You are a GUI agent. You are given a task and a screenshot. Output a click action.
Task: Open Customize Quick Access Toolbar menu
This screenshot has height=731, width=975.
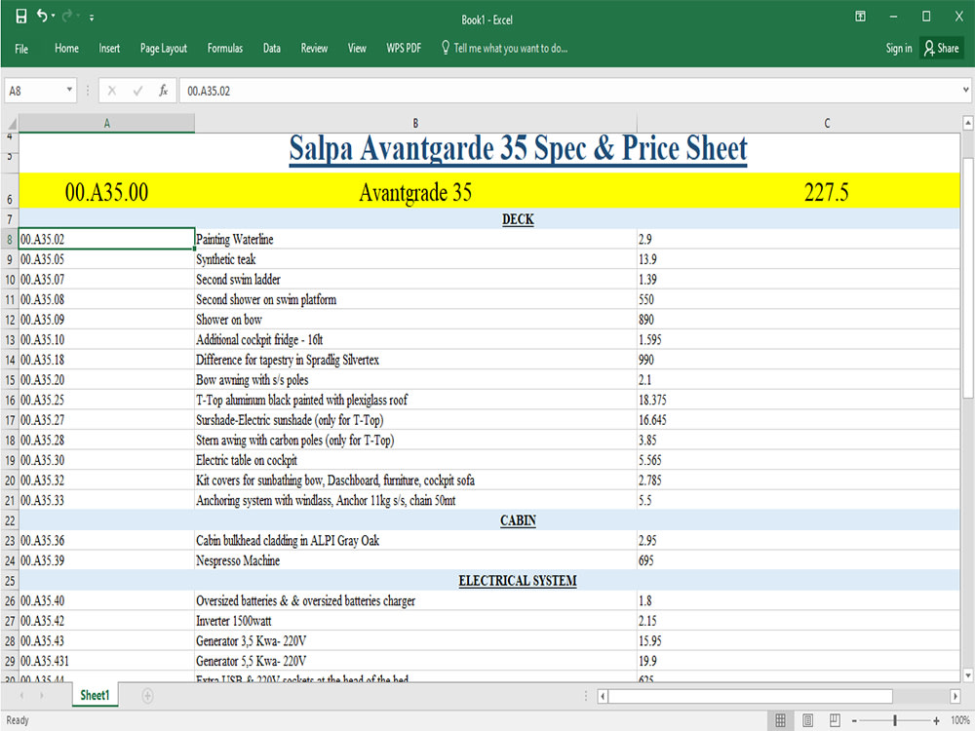[91, 17]
